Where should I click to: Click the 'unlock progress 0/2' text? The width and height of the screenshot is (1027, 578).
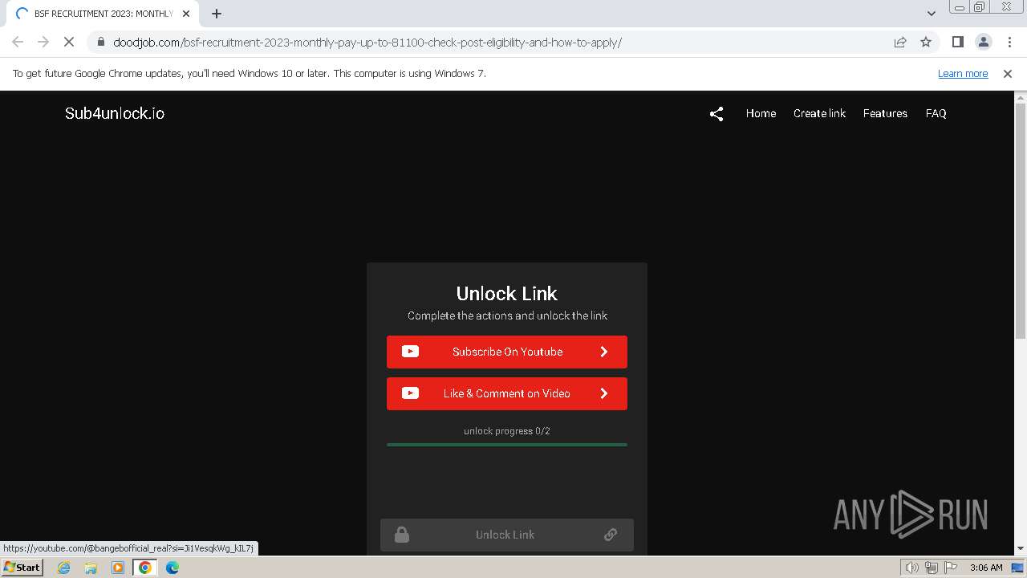[507, 431]
